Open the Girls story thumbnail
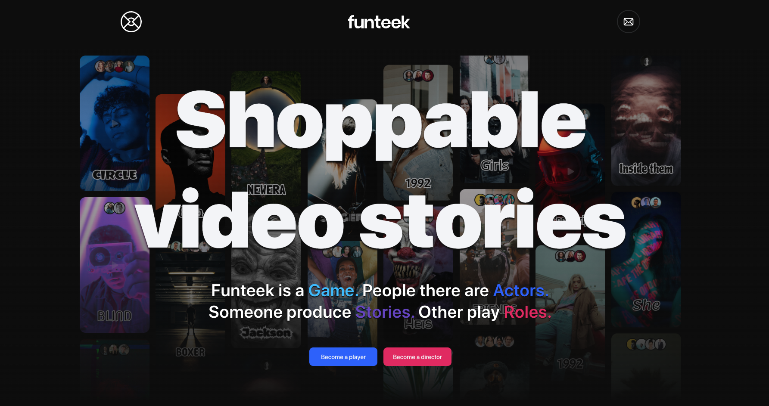 (x=495, y=119)
